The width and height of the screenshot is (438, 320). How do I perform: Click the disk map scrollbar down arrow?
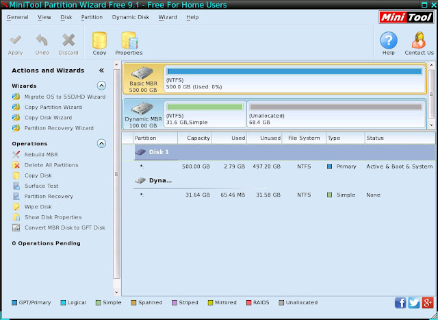[x=431, y=125]
